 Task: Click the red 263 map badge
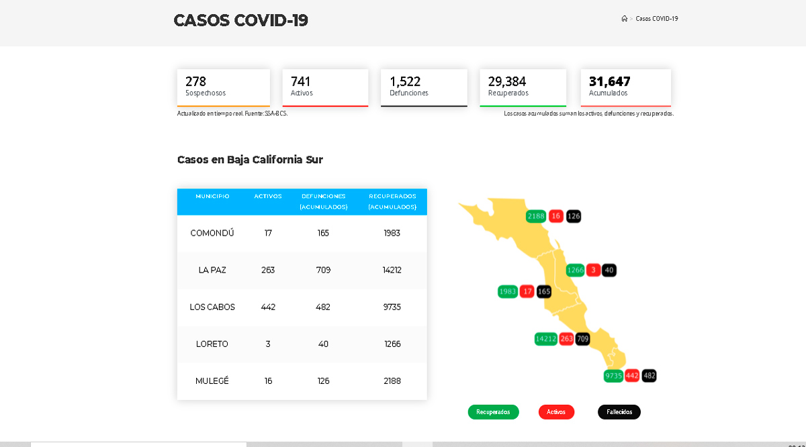pos(567,339)
